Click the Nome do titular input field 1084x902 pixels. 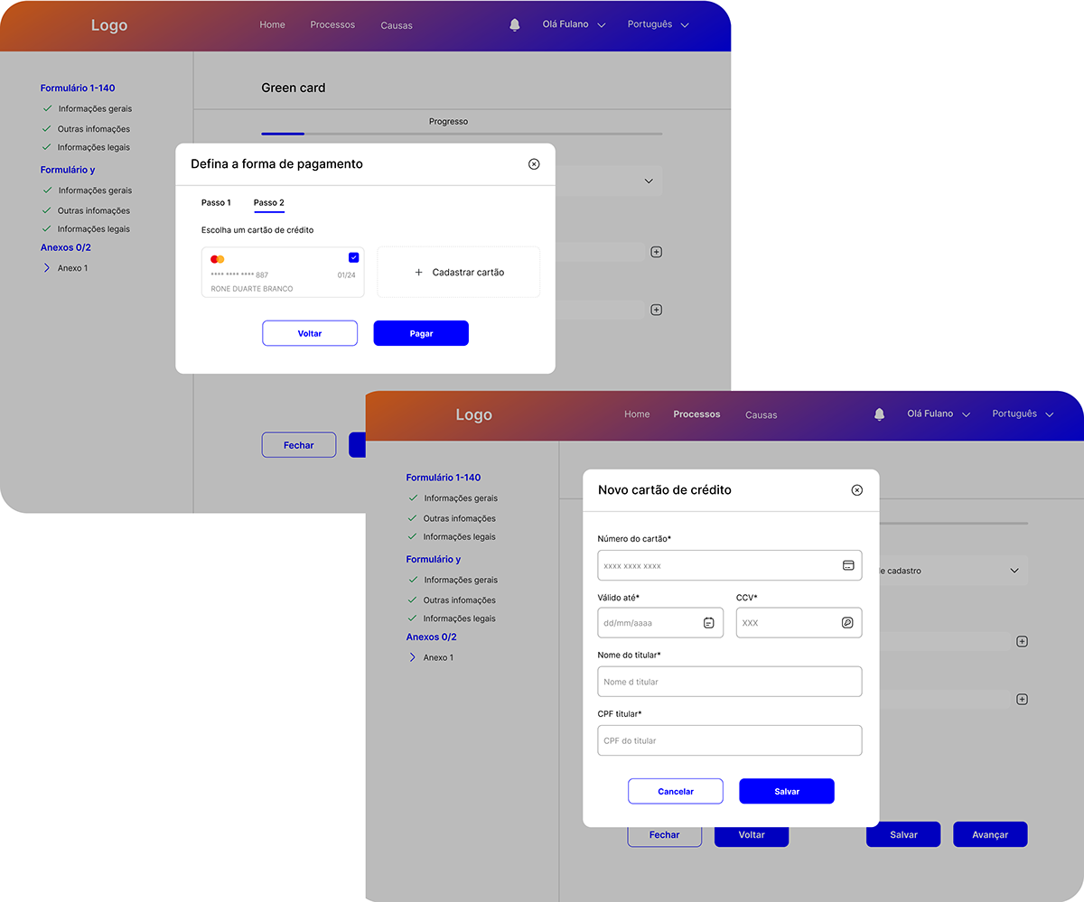(730, 682)
